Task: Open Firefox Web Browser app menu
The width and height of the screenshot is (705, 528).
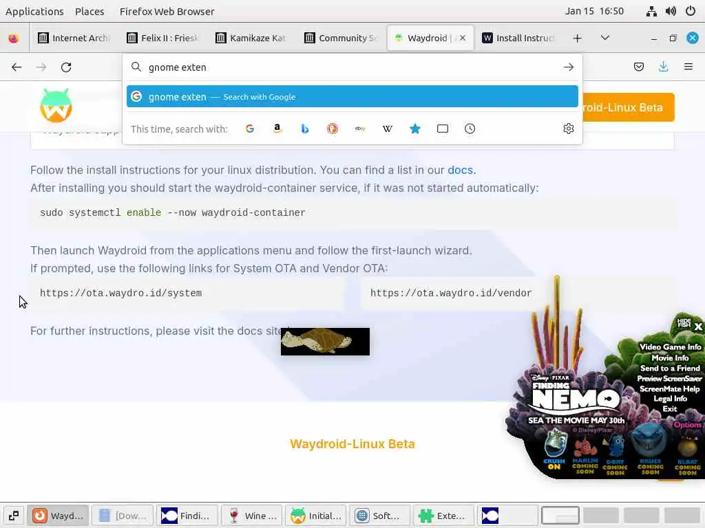Action: point(167,11)
